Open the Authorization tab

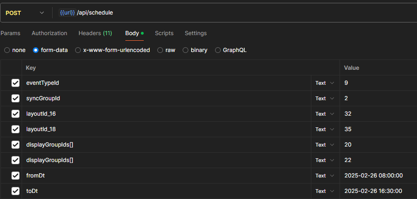click(49, 33)
